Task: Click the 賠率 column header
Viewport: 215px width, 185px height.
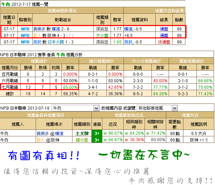Action: tap(117, 20)
